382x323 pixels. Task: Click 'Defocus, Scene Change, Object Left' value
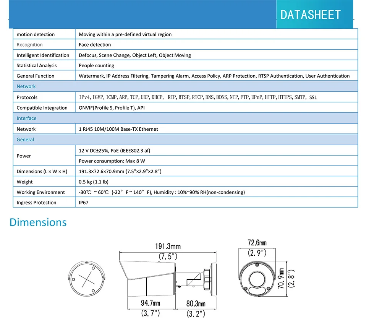[x=135, y=55]
